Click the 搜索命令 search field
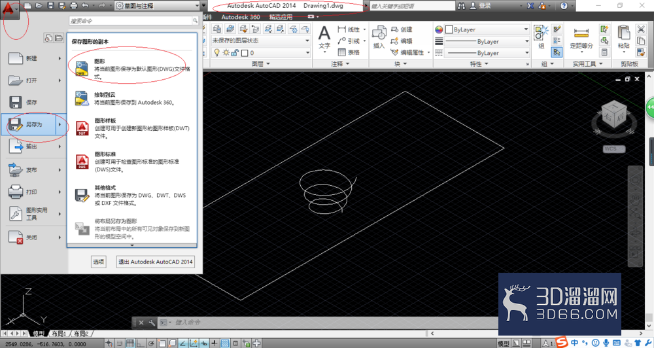The height and width of the screenshot is (348, 654). [133, 20]
